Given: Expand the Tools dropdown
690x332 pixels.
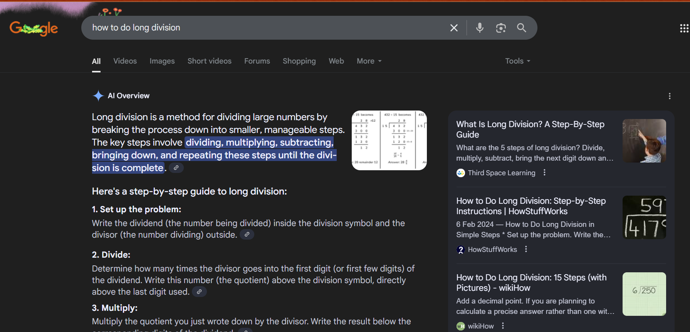Looking at the screenshot, I should [518, 61].
